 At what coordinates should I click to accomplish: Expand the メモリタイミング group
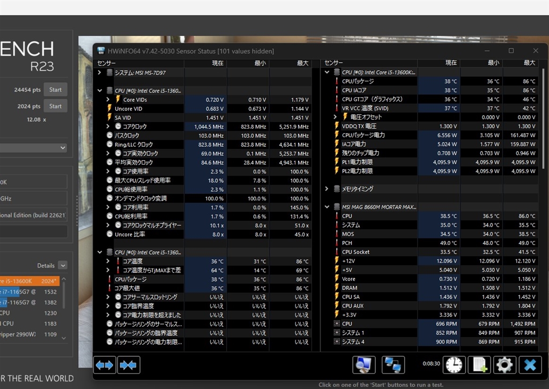point(327,189)
